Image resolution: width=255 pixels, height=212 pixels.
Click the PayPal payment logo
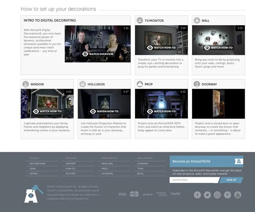(175, 194)
